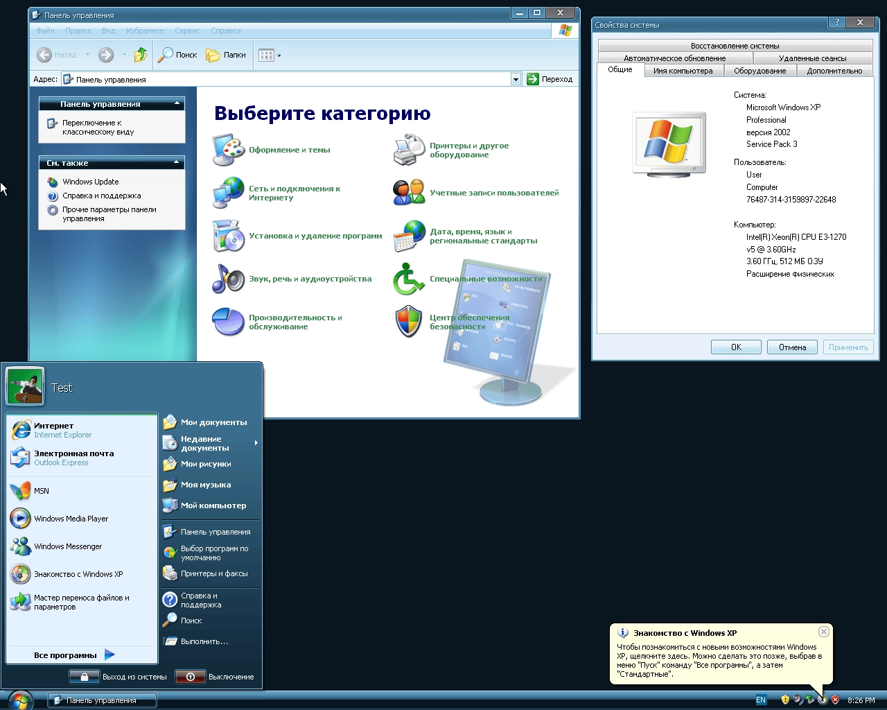The height and width of the screenshot is (710, 887).
Task: Open the Views dropdown next to grid icon
Action: click(279, 55)
